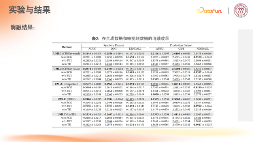Image resolution: width=253 pixels, height=142 pixels.
Task: Select AUUC header under Synthetic Dataset
Action: pos(92,49)
